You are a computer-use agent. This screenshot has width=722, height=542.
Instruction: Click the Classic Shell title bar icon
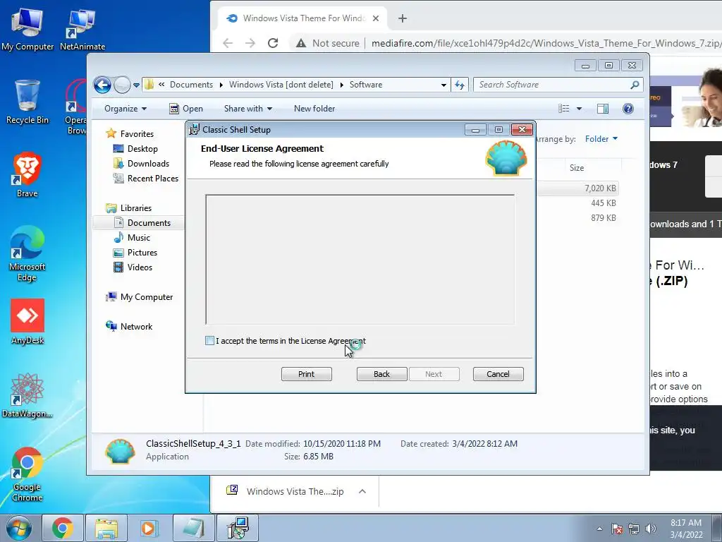[195, 130]
